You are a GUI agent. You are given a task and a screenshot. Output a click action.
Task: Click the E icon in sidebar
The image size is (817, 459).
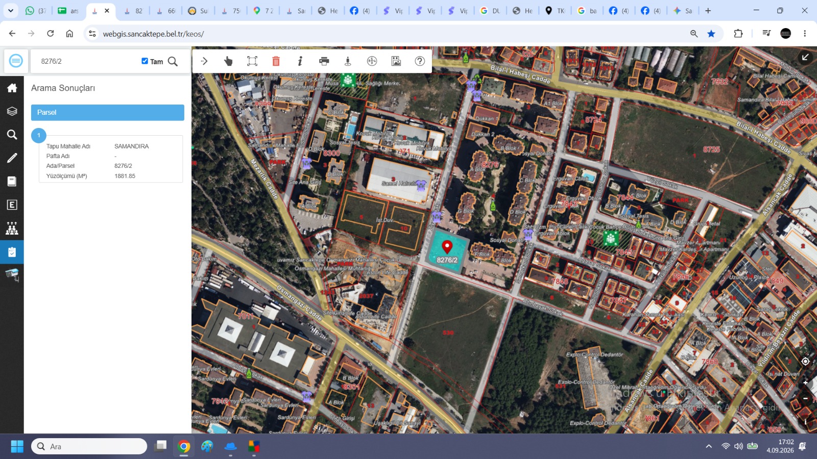pos(12,205)
